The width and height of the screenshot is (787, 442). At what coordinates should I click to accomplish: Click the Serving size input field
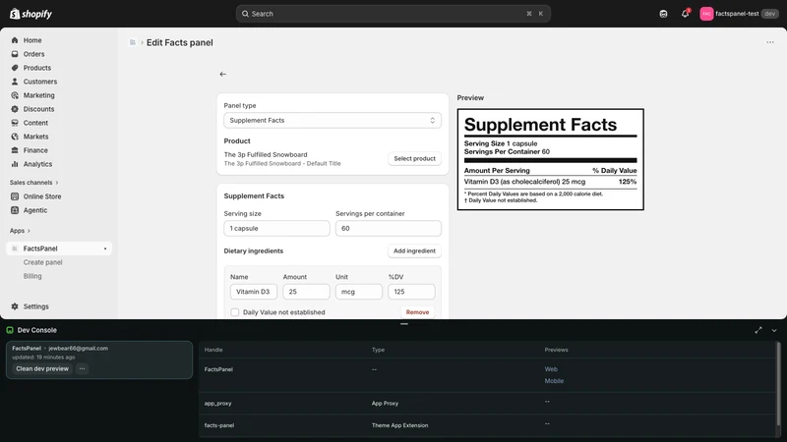point(276,228)
